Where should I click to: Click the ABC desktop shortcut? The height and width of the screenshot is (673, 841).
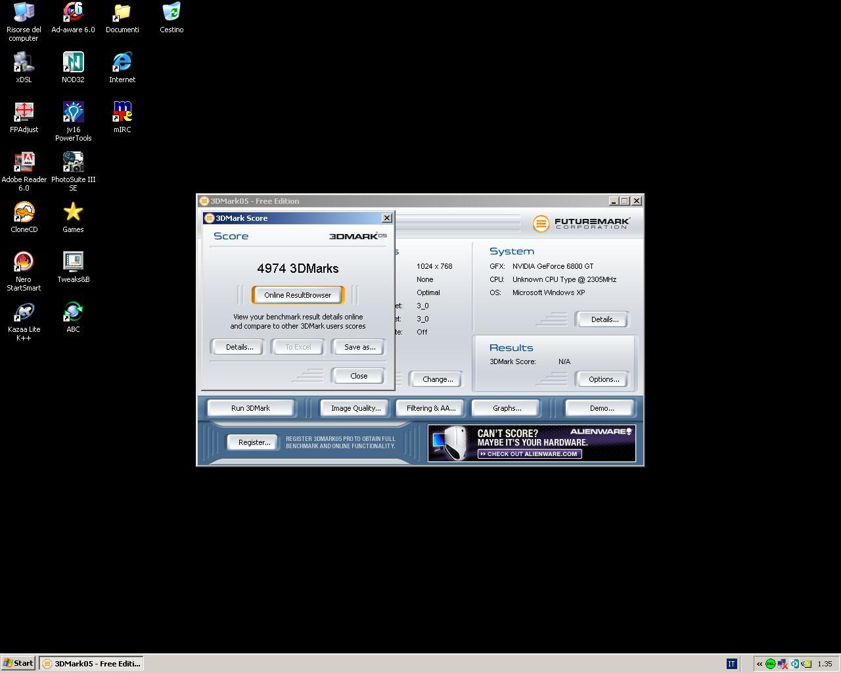pyautogui.click(x=73, y=317)
